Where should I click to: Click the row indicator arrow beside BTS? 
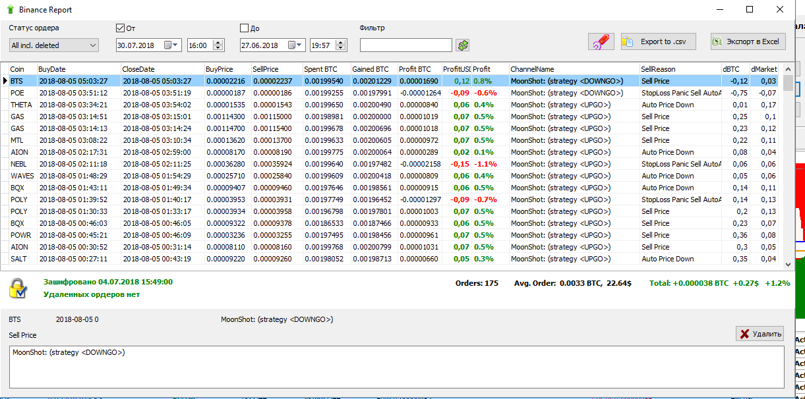pyautogui.click(x=5, y=81)
